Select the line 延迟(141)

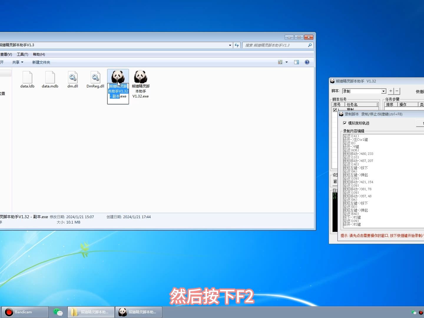click(x=351, y=136)
